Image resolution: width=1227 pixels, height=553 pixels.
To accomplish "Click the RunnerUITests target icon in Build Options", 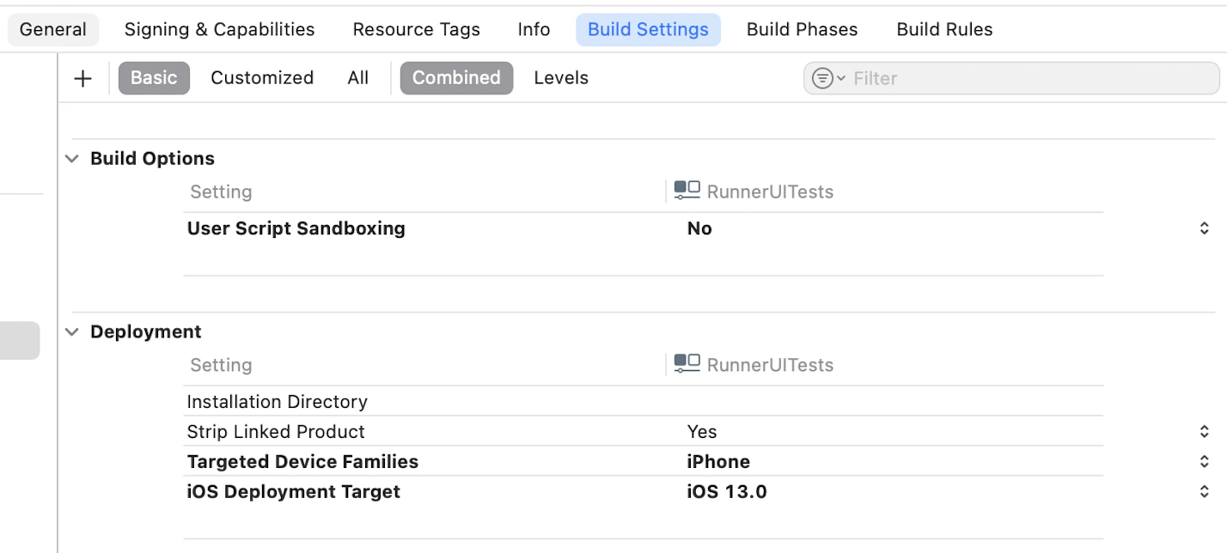I will [x=687, y=191].
